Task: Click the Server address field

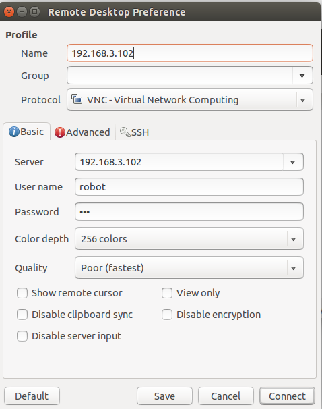Action: pos(179,162)
